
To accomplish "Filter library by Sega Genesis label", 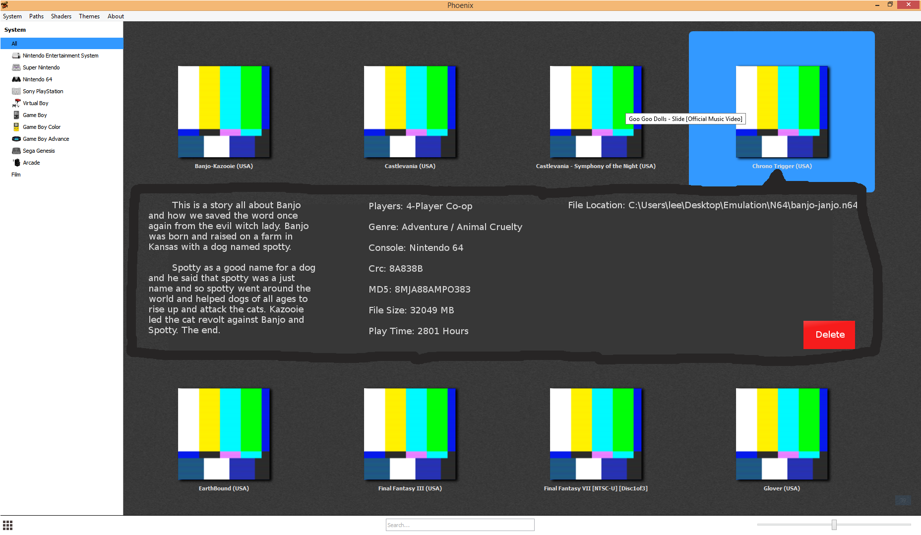I will click(39, 151).
